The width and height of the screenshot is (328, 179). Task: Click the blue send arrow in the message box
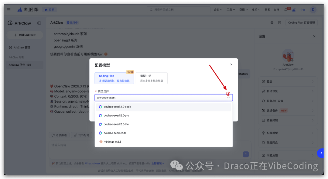(246, 154)
